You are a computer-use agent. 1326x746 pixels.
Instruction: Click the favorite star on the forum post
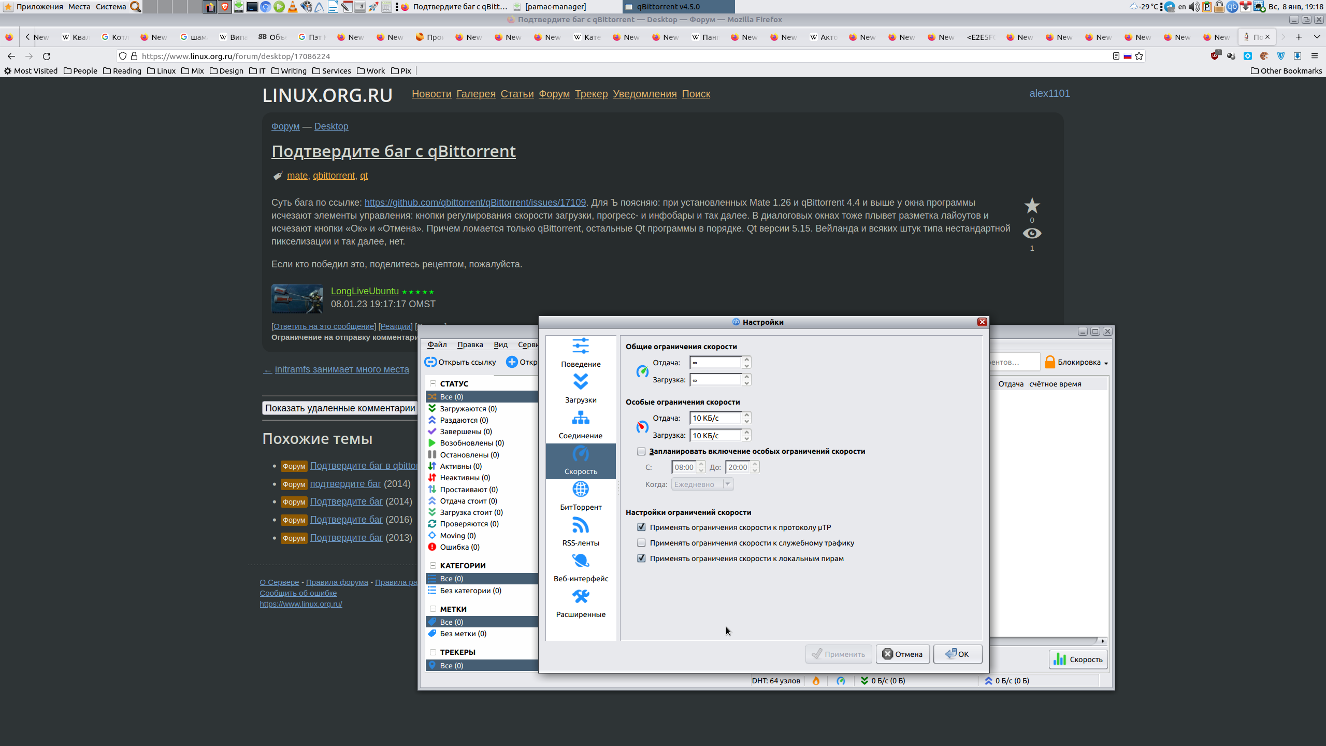[1032, 206]
